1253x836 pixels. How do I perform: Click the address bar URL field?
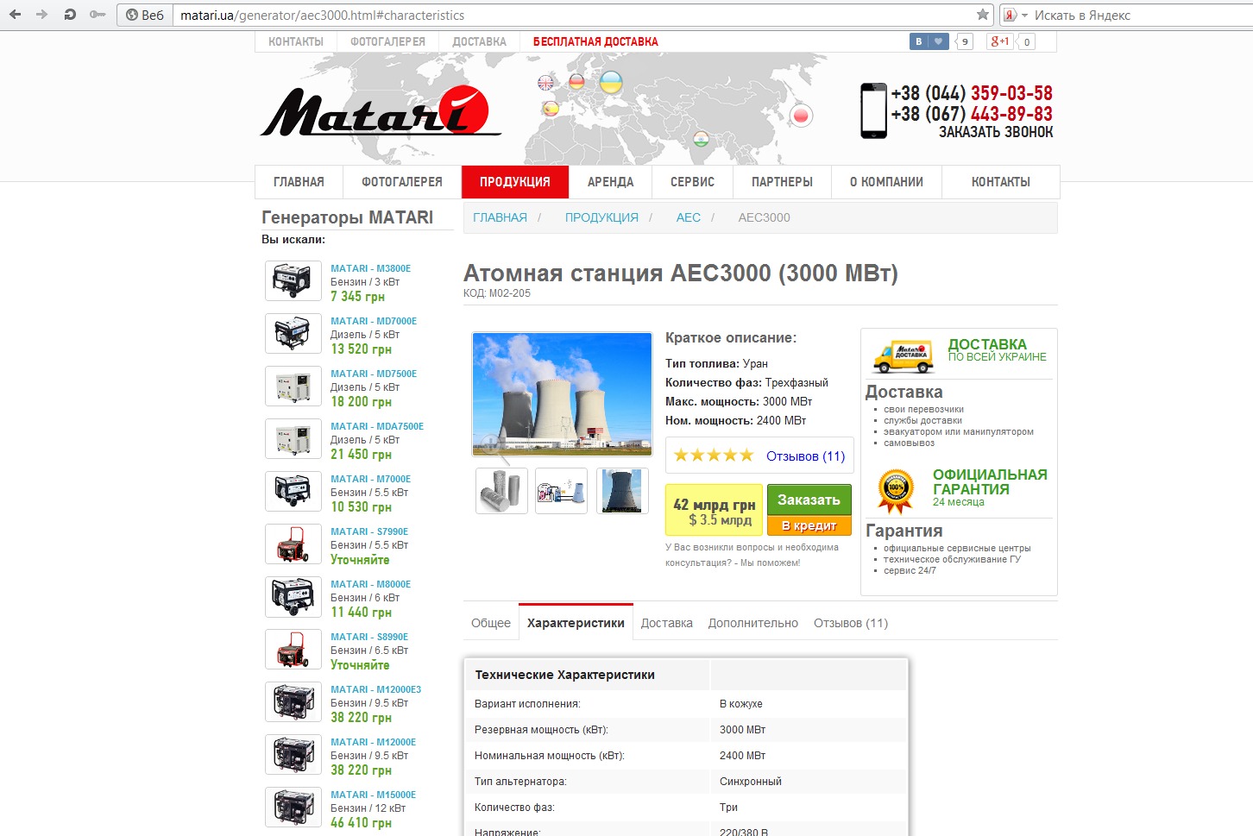[x=570, y=16]
